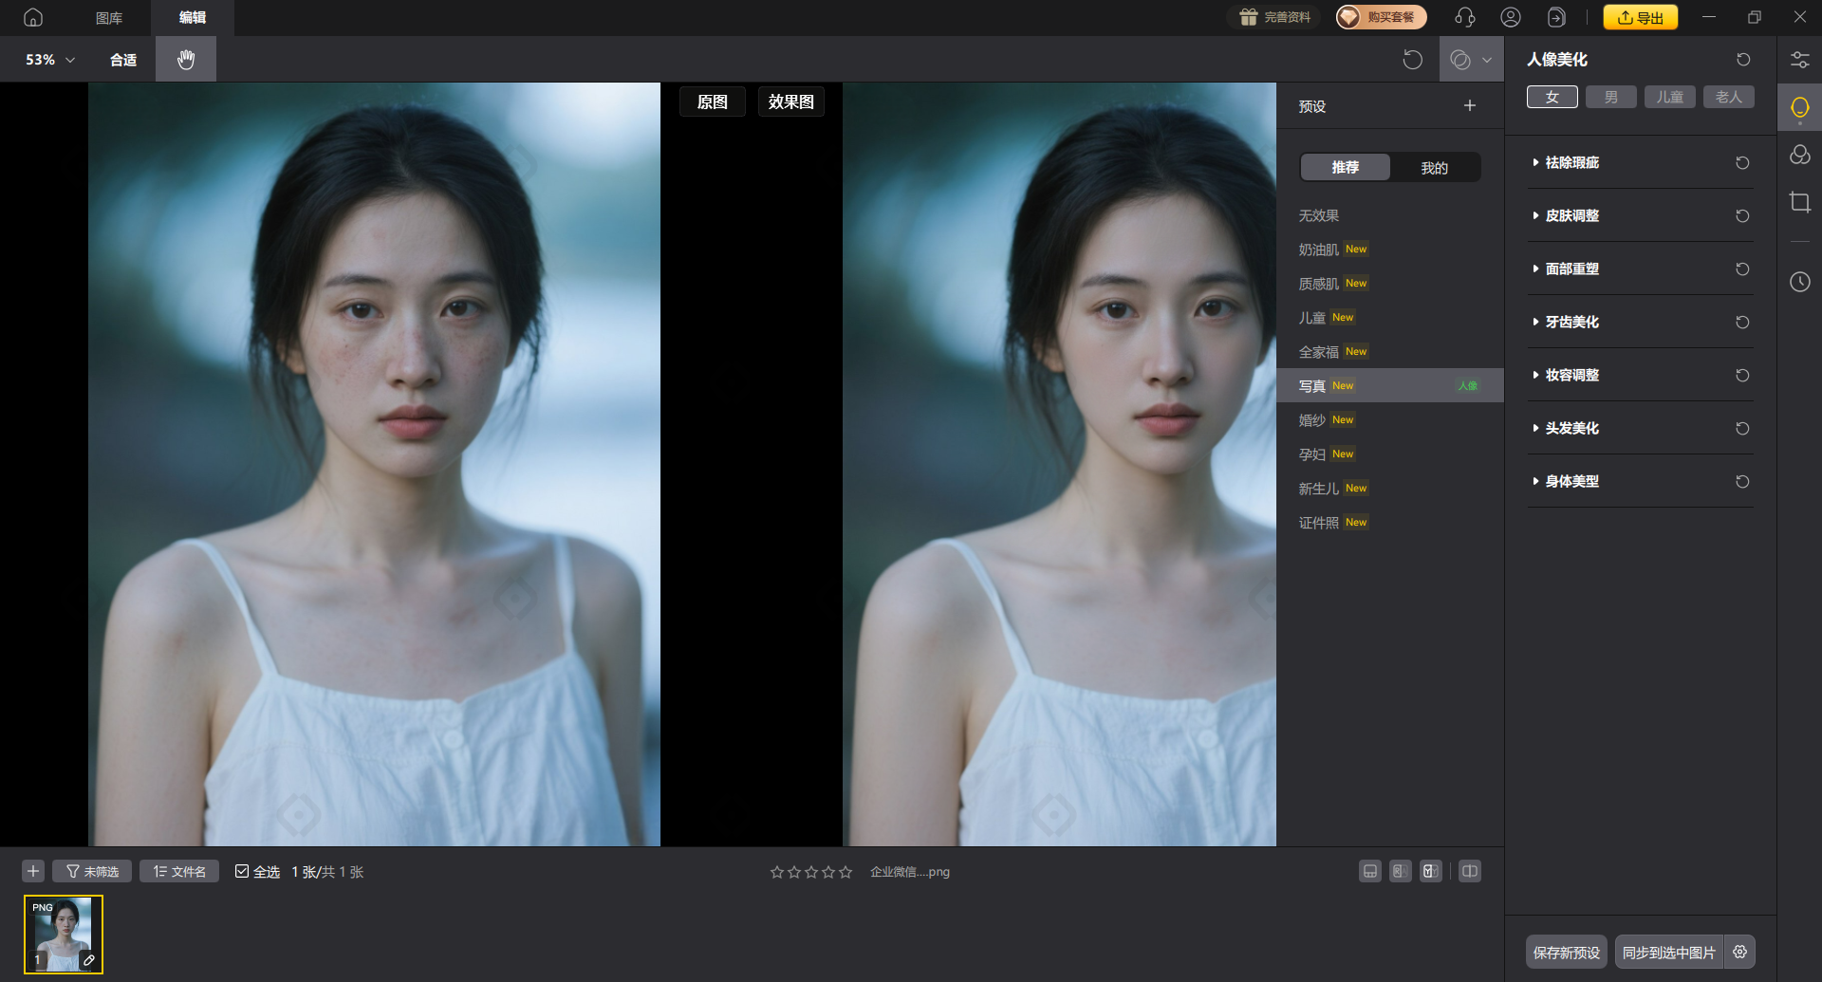Click the 保存新预设 button

click(x=1566, y=952)
